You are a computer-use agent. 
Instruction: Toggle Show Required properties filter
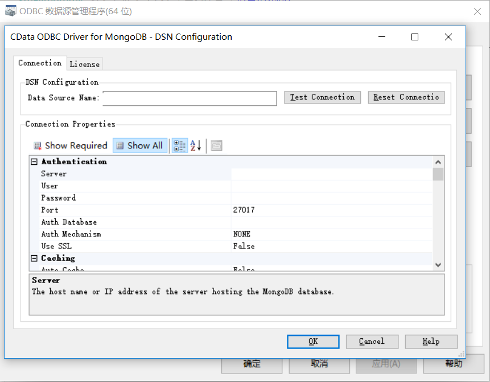pyautogui.click(x=71, y=146)
